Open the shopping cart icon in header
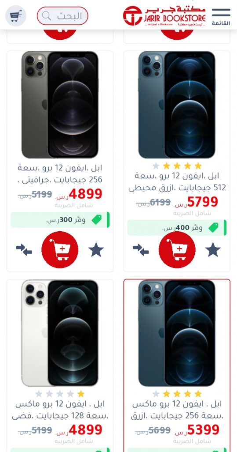The image size is (237, 452). 16,16
